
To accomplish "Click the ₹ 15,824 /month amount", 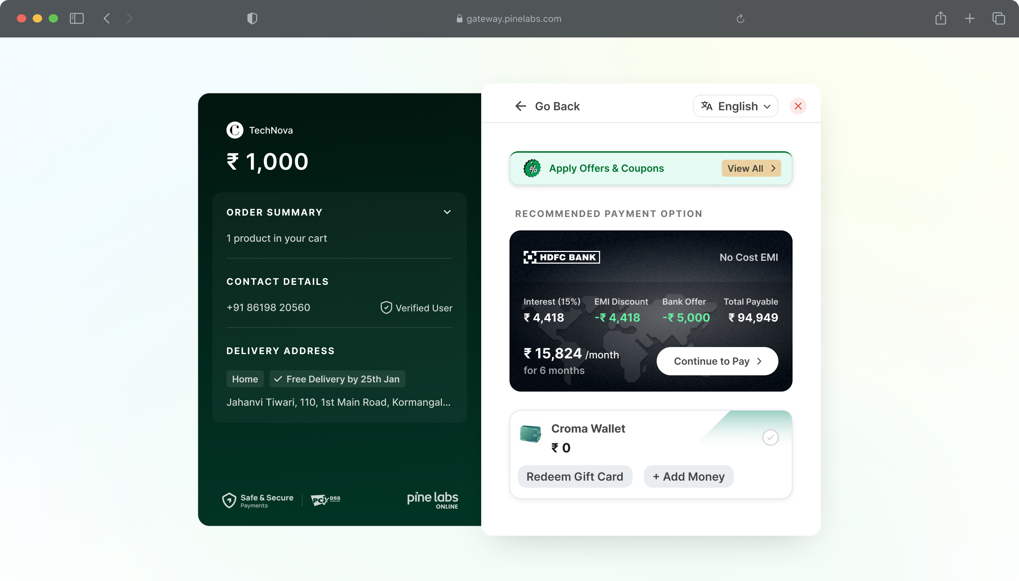I will [x=571, y=353].
